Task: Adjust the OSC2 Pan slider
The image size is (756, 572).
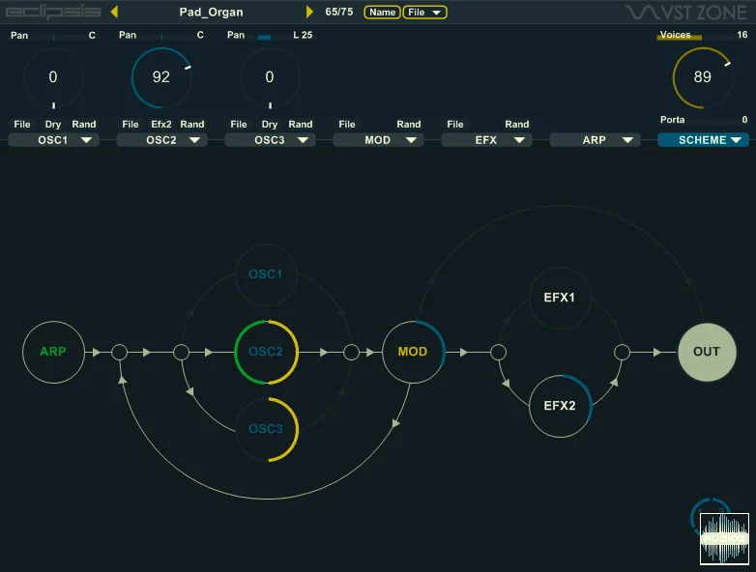Action: pyautogui.click(x=162, y=38)
